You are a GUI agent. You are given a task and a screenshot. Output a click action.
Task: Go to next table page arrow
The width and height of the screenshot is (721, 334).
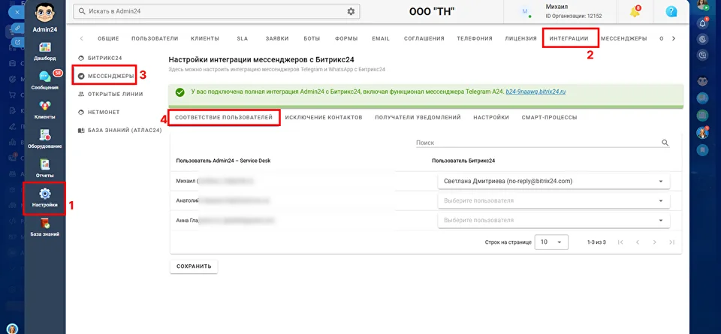pyautogui.click(x=654, y=242)
